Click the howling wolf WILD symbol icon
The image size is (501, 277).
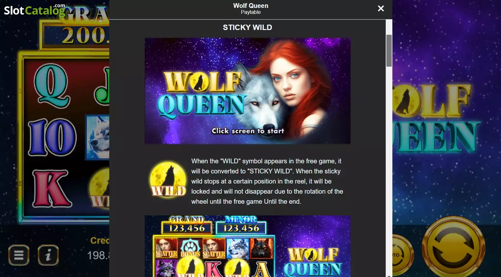[168, 180]
